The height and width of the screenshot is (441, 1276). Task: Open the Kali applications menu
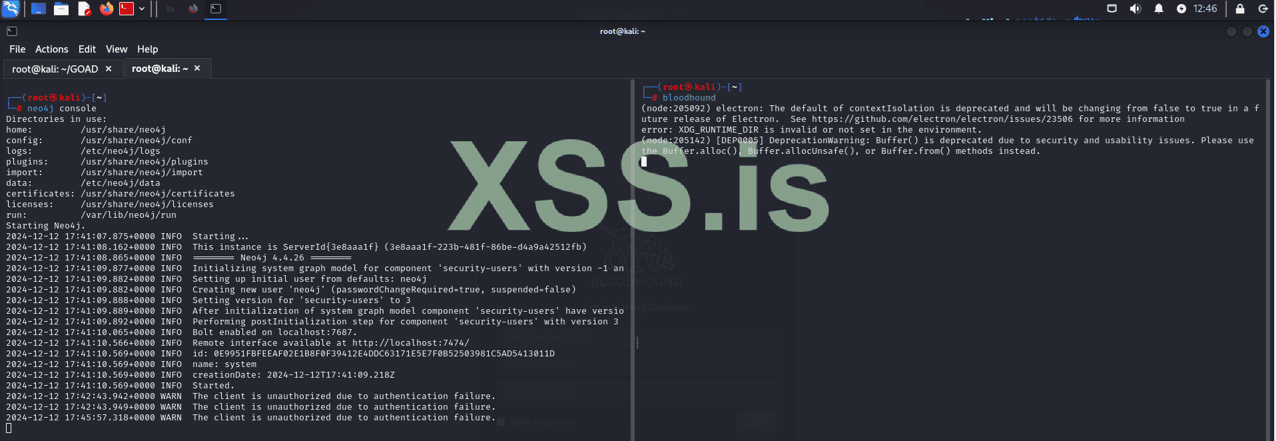point(11,9)
